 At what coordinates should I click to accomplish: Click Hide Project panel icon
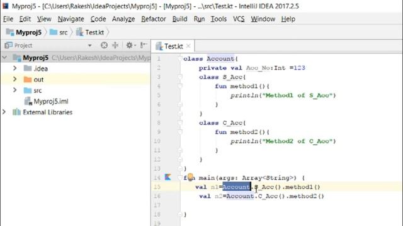coord(144,45)
